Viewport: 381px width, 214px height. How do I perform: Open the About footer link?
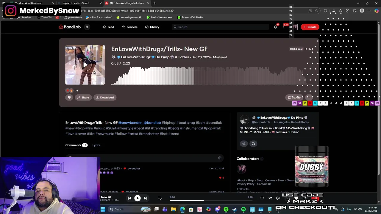pyautogui.click(x=241, y=180)
